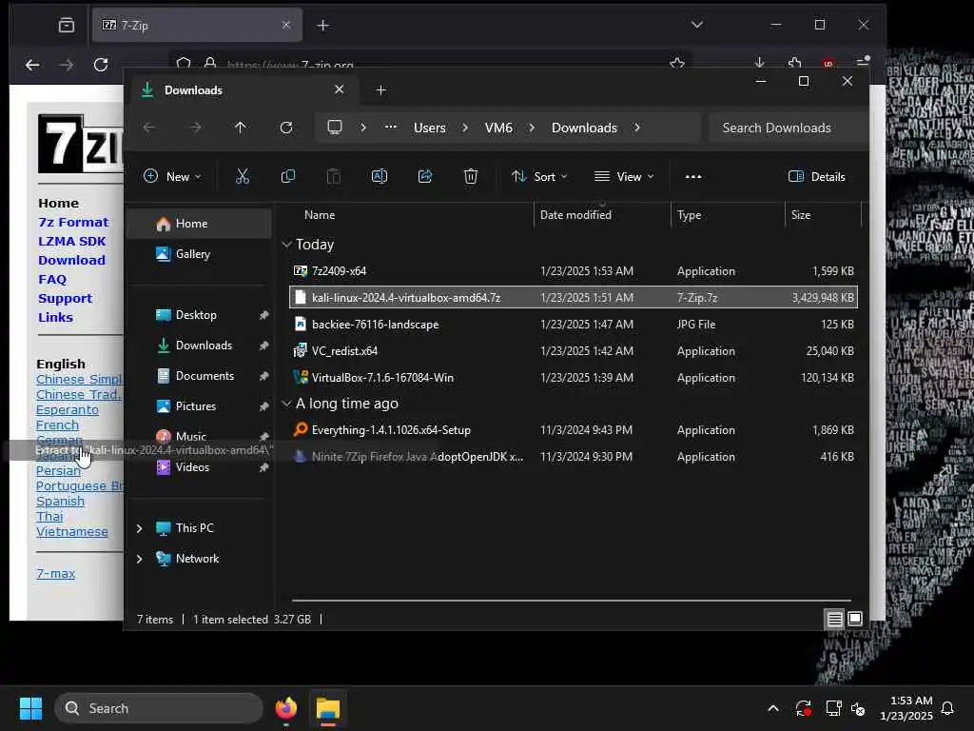
Task: Show hidden system tray icons chevron
Action: (773, 708)
